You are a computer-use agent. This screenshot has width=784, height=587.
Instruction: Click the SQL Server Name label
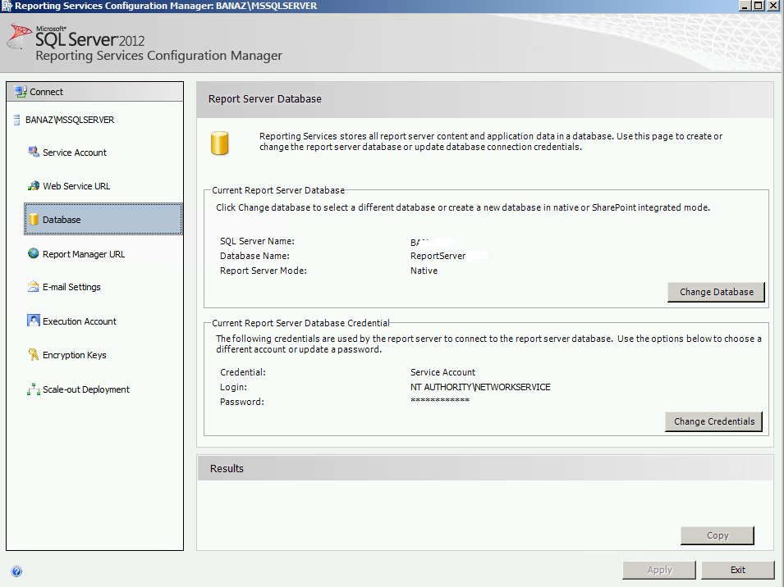(257, 241)
